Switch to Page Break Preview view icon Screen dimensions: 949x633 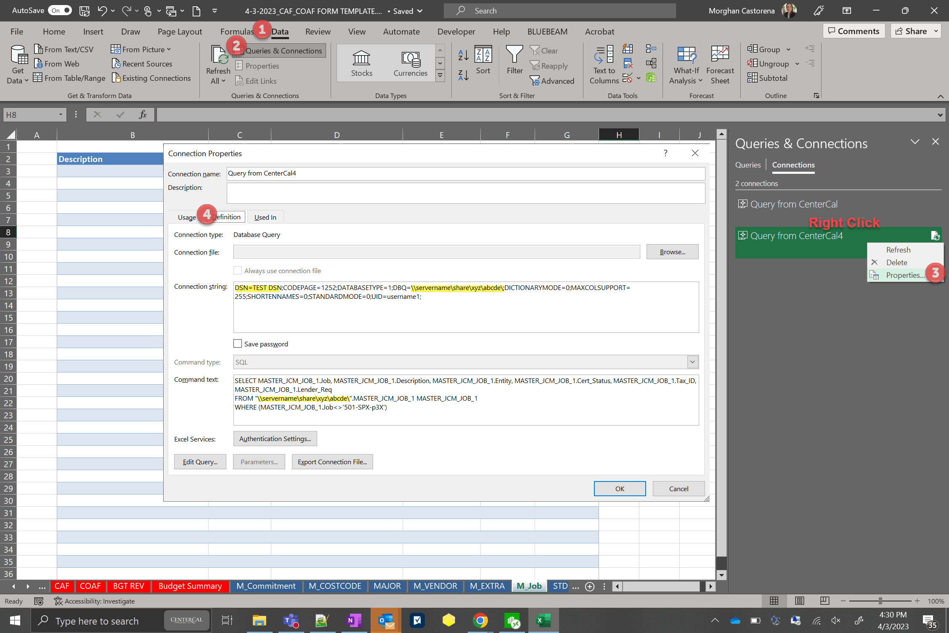pyautogui.click(x=824, y=601)
